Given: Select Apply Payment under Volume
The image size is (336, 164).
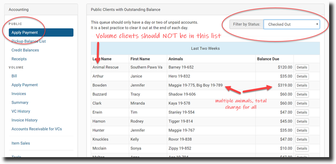Looking at the screenshot, I should point(25,85).
